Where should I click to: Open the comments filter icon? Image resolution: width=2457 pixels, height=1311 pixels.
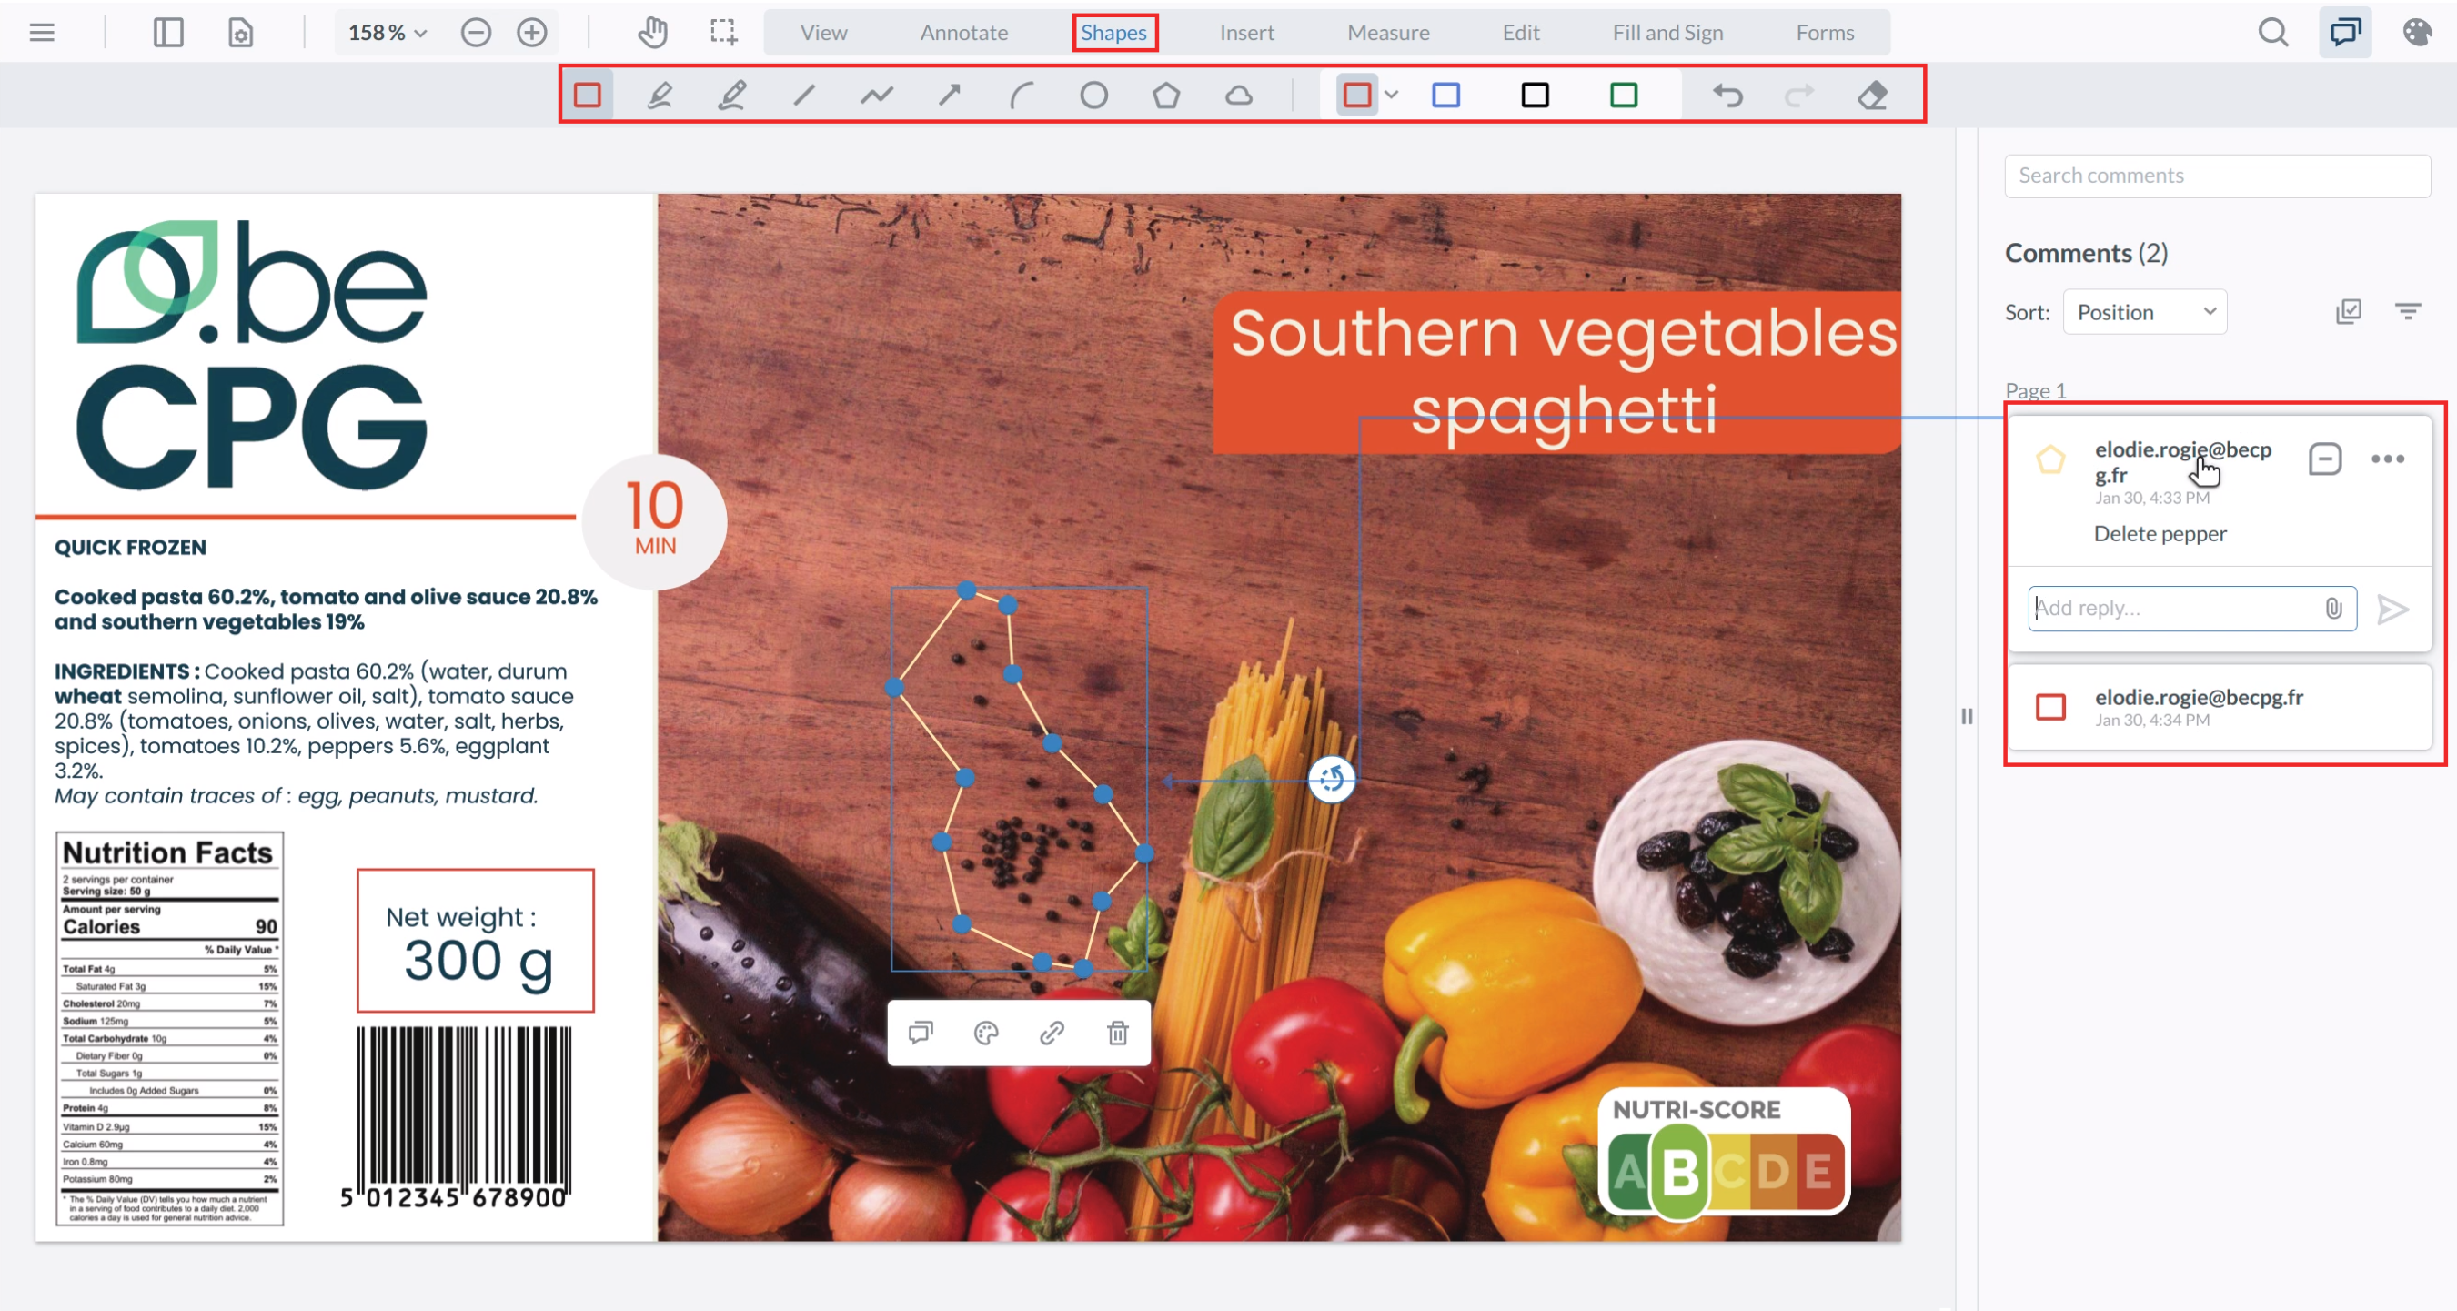pyautogui.click(x=2407, y=311)
